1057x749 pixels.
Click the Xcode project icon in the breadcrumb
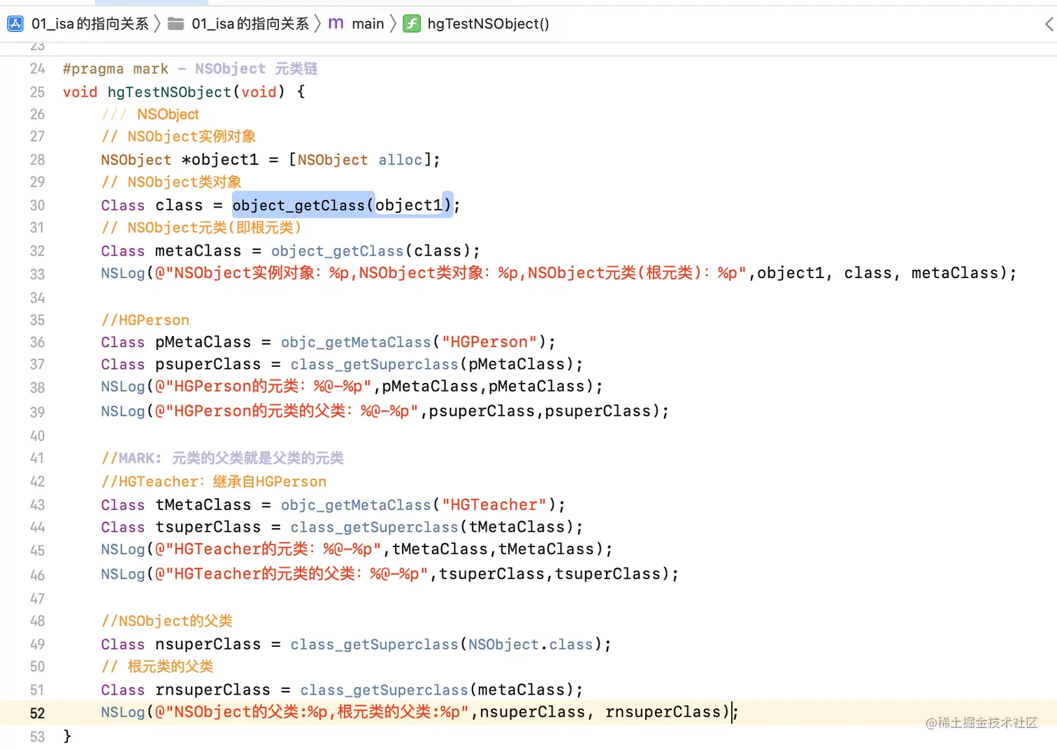pyautogui.click(x=15, y=24)
